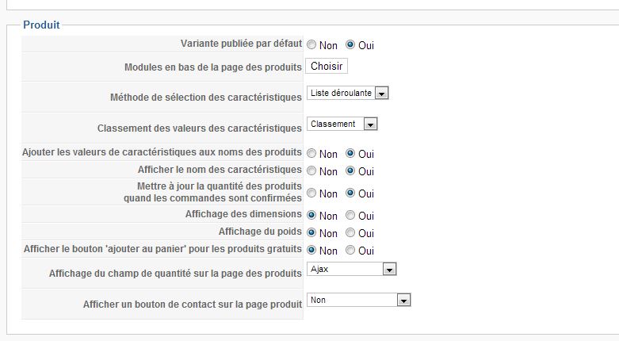619x341 pixels.
Task: Choose 'Oui' for bouton 'ajouter au panier' gratuits
Action: [x=350, y=250]
